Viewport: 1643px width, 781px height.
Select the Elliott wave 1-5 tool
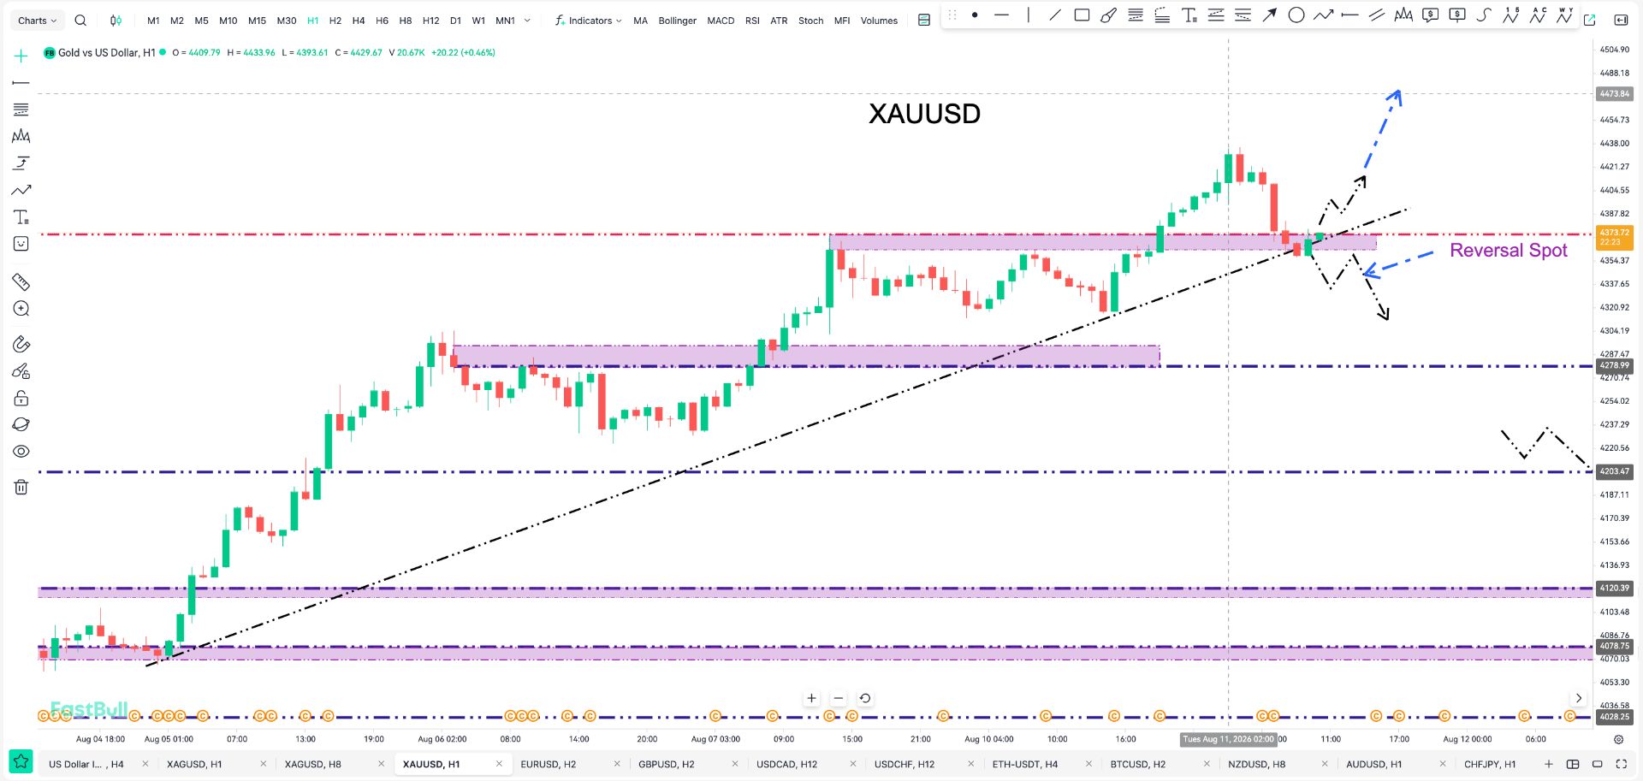point(1511,15)
